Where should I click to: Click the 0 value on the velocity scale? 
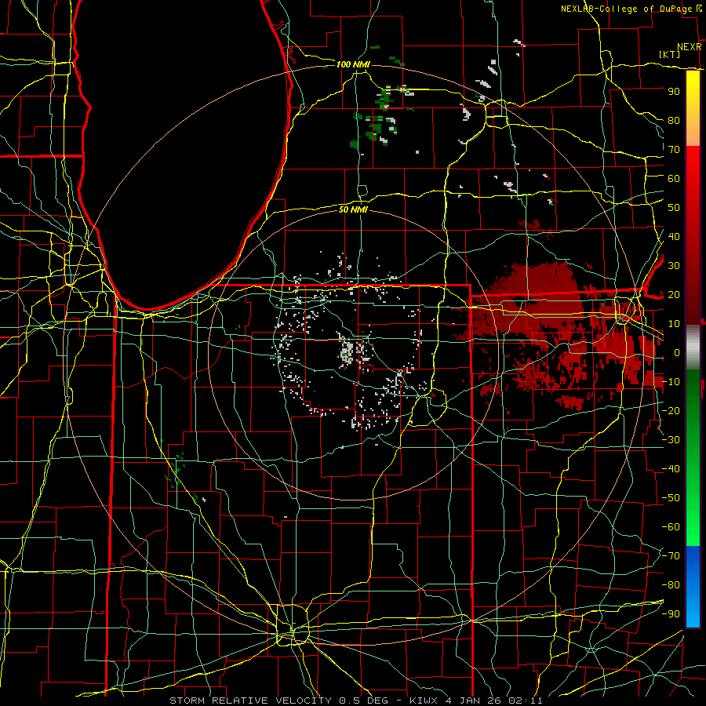coord(677,352)
